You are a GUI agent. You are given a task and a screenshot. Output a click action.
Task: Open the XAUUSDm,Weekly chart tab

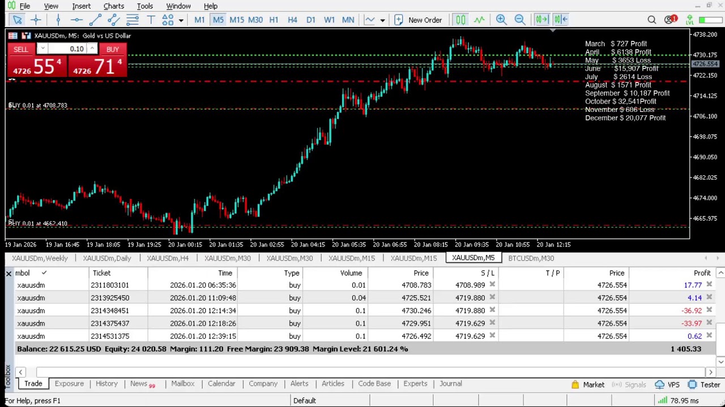40,258
